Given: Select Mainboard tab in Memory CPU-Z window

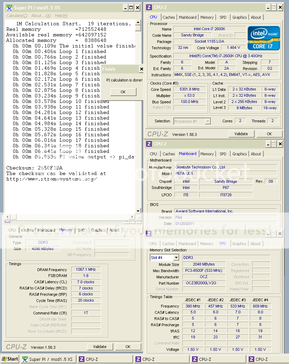Looking at the screenshot, I should point(46,230).
